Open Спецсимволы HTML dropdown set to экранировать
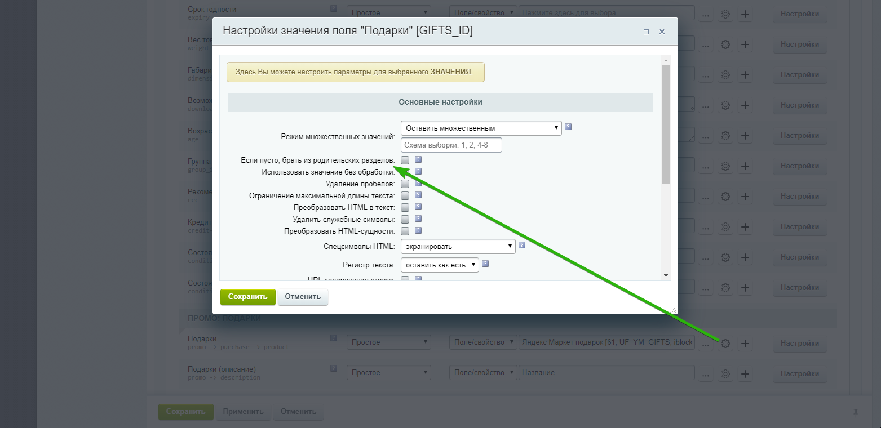This screenshot has height=428, width=881. (458, 246)
